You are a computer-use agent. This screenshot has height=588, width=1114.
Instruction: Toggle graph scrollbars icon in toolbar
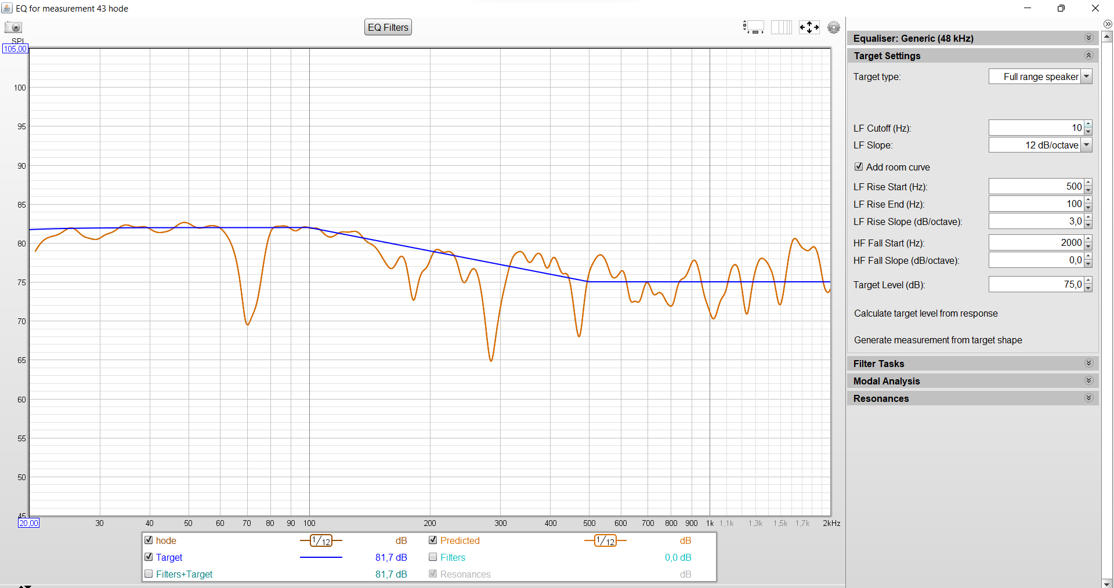click(754, 27)
